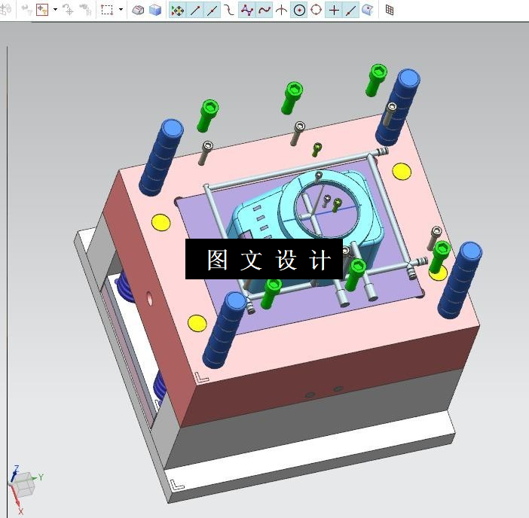Click the XYZ view triad cube
This screenshot has width=529, height=518.
24,486
